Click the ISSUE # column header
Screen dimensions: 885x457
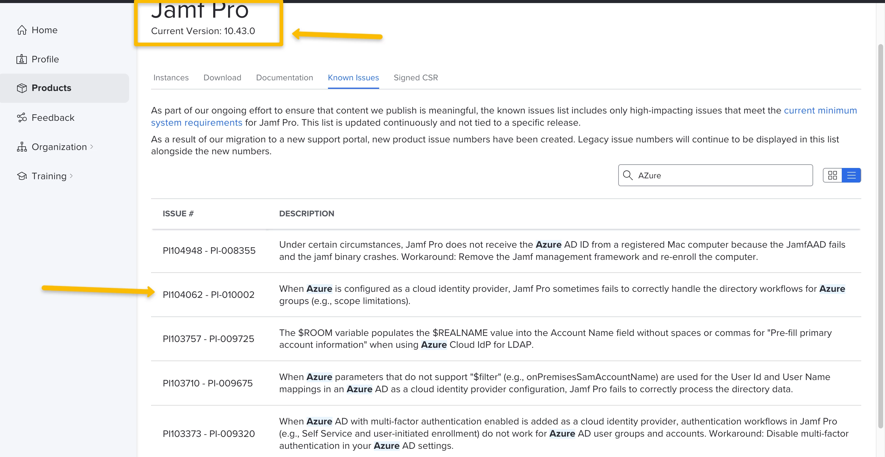[178, 214]
